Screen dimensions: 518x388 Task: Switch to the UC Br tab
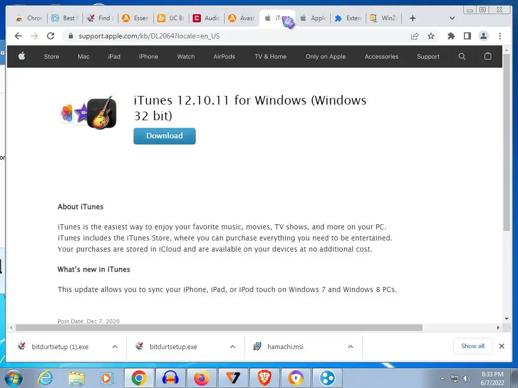[x=171, y=18]
